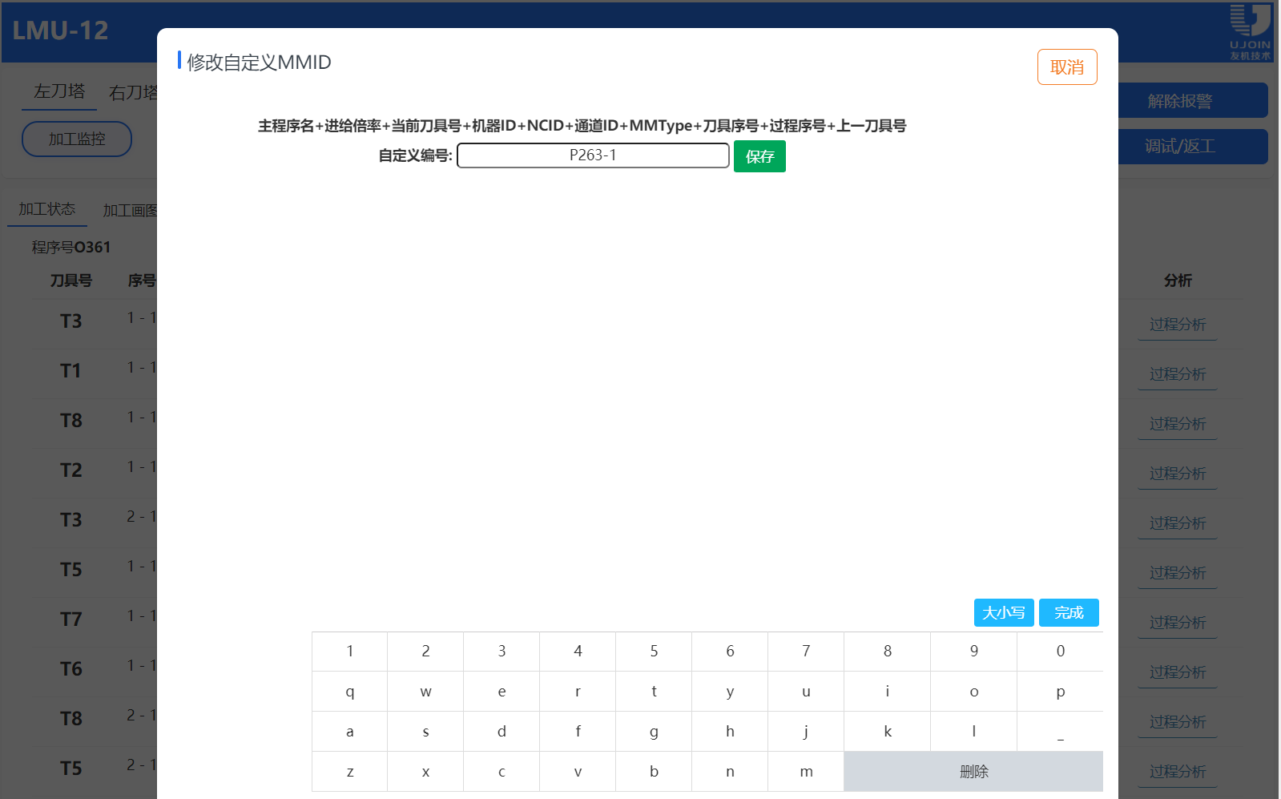
Task: Select 加工状态 tab in background
Action: pyautogui.click(x=47, y=209)
